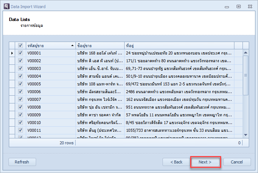Image resolution: width=258 pixels, height=173 pixels.
Task: Select address starting 69/472 ซอยนวมินทร์ 153
Action: pos(179,84)
